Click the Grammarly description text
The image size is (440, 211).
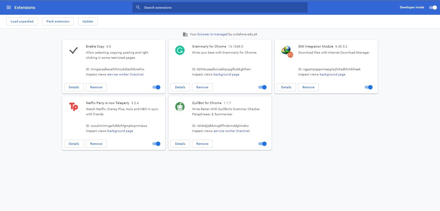point(225,53)
